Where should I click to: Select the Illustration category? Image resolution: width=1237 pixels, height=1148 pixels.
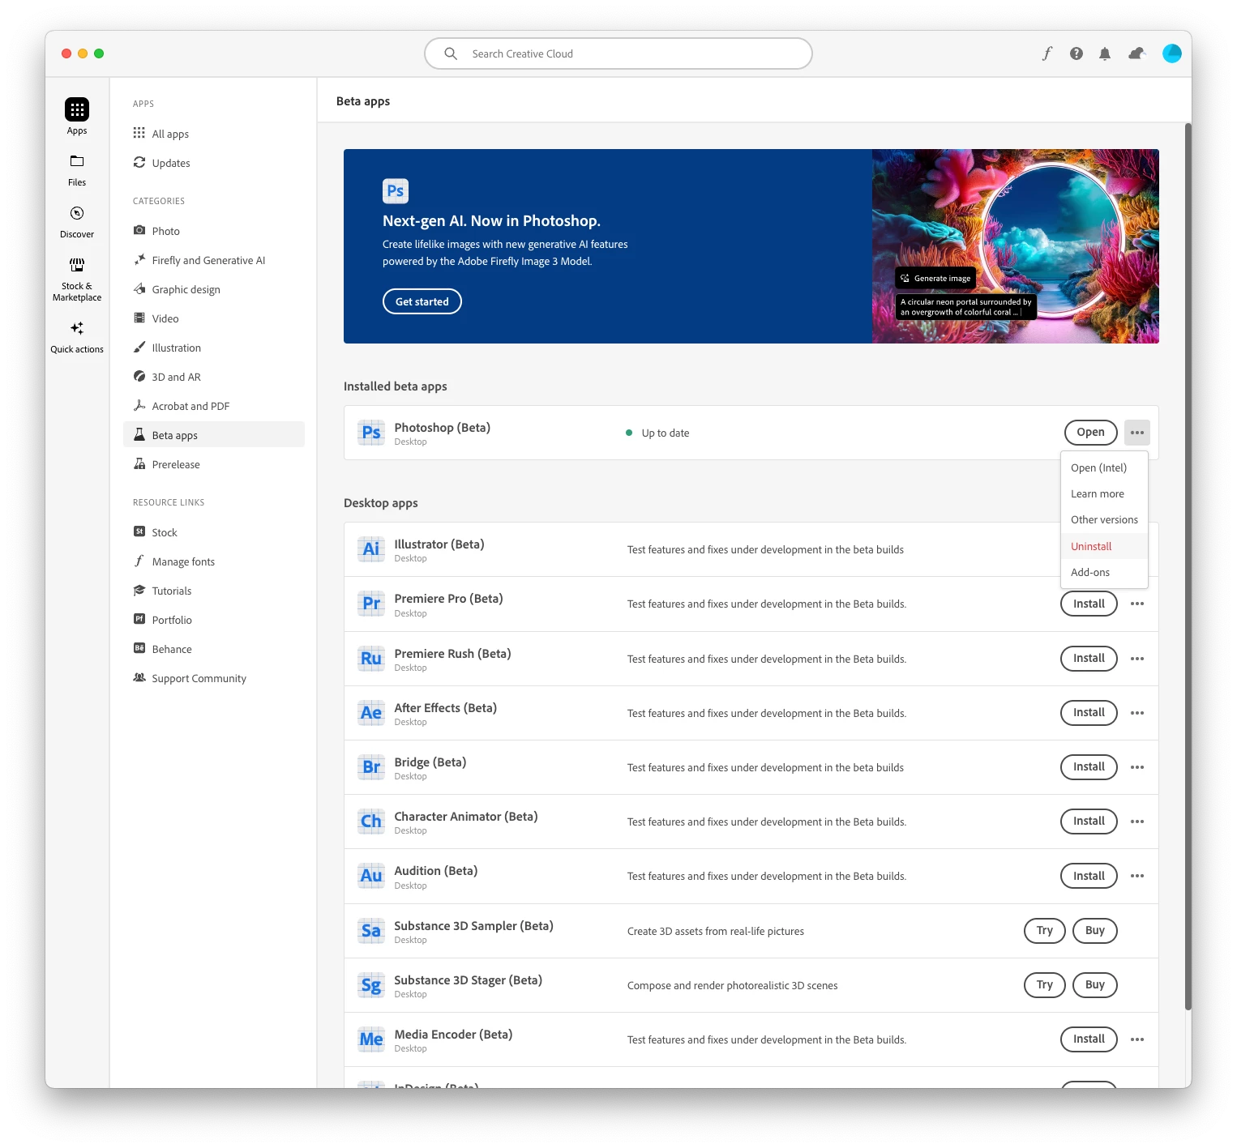[214, 348]
